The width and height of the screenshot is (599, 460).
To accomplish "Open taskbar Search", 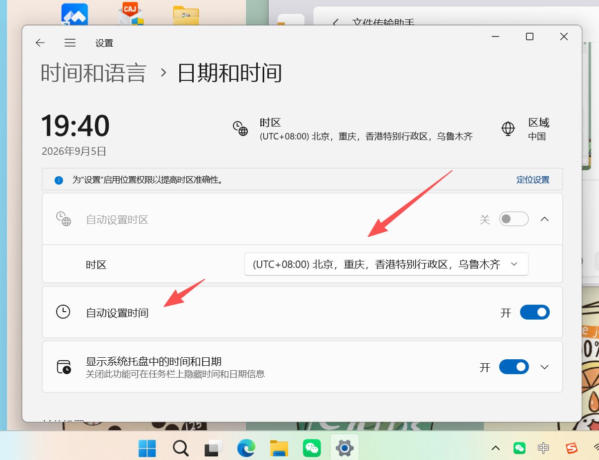I will (180, 448).
